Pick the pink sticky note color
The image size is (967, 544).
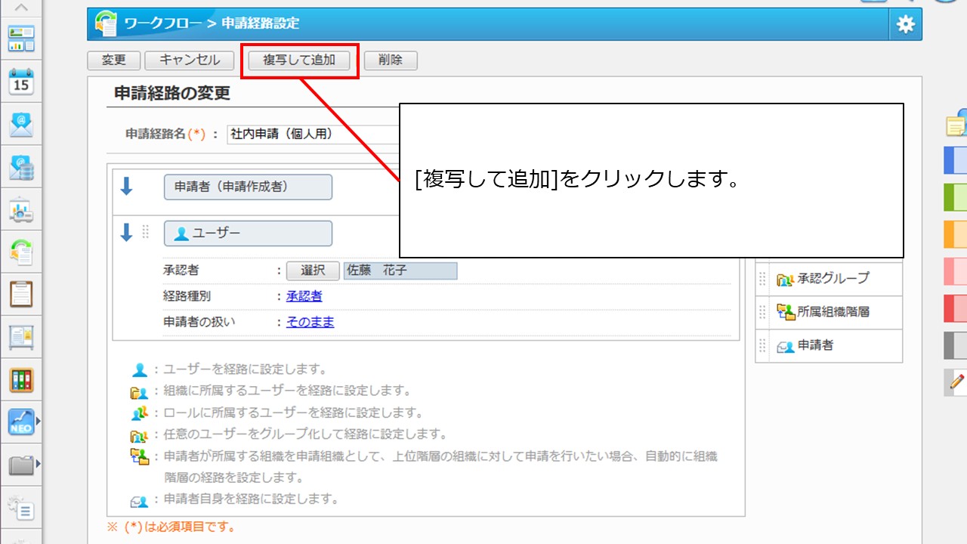coord(956,271)
